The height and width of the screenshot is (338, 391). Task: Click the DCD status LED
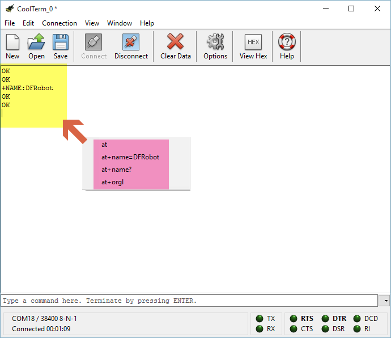[x=357, y=319]
